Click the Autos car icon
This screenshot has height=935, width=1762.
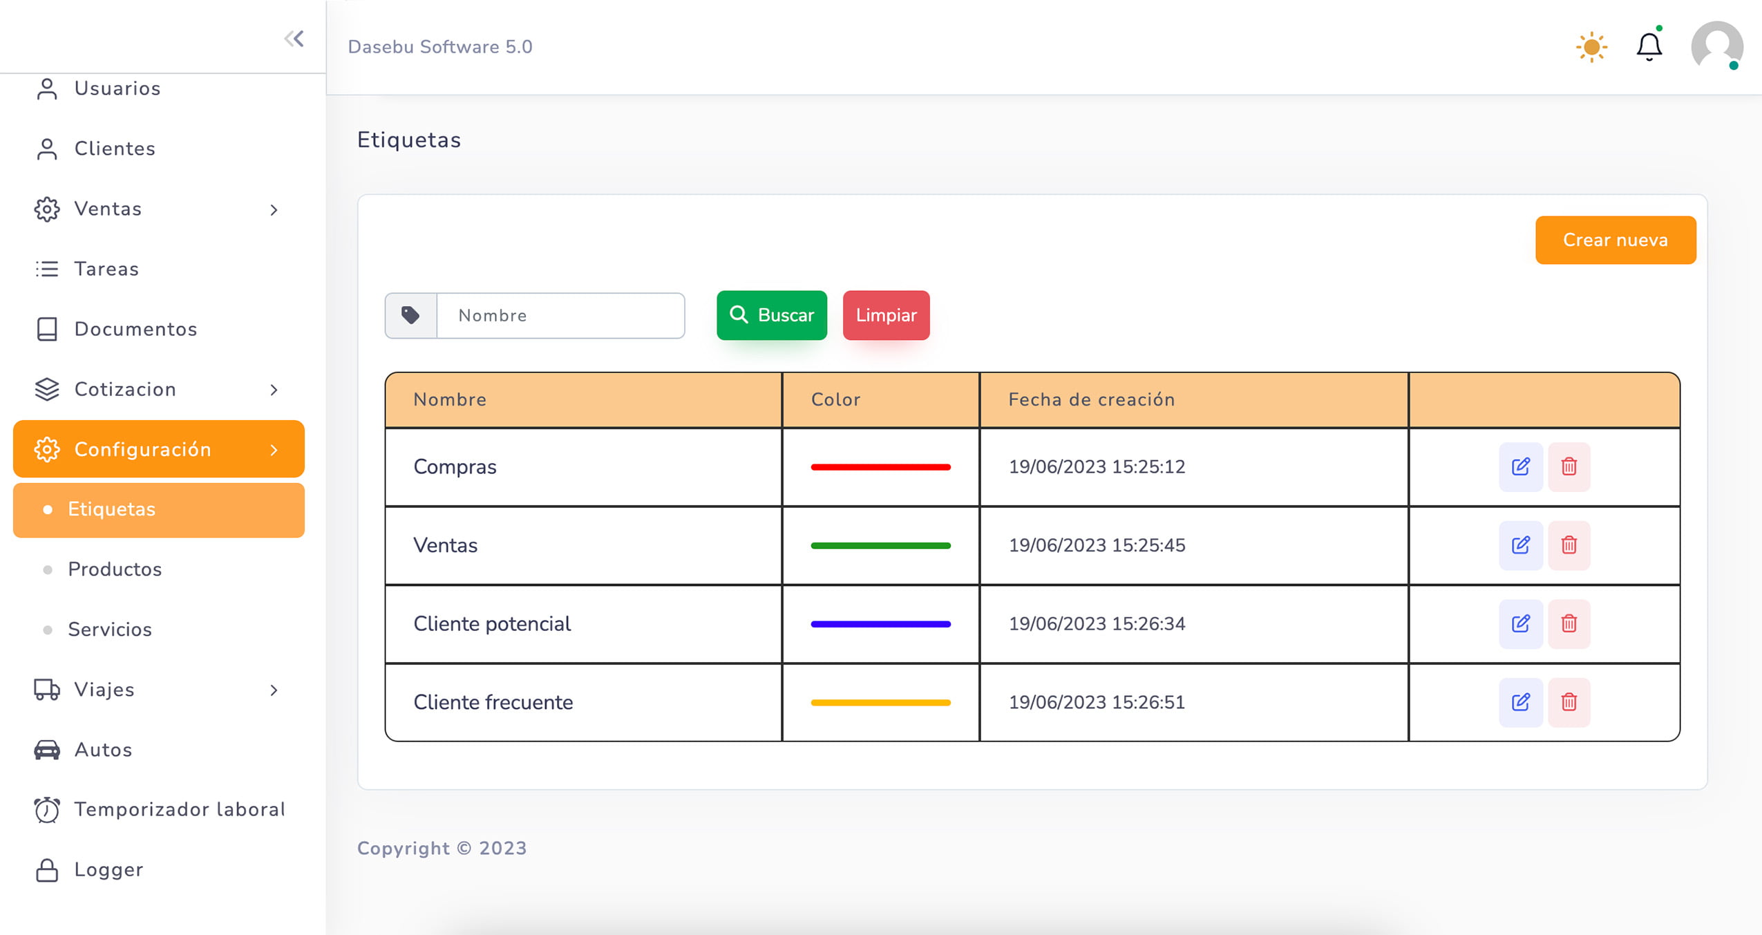47,750
